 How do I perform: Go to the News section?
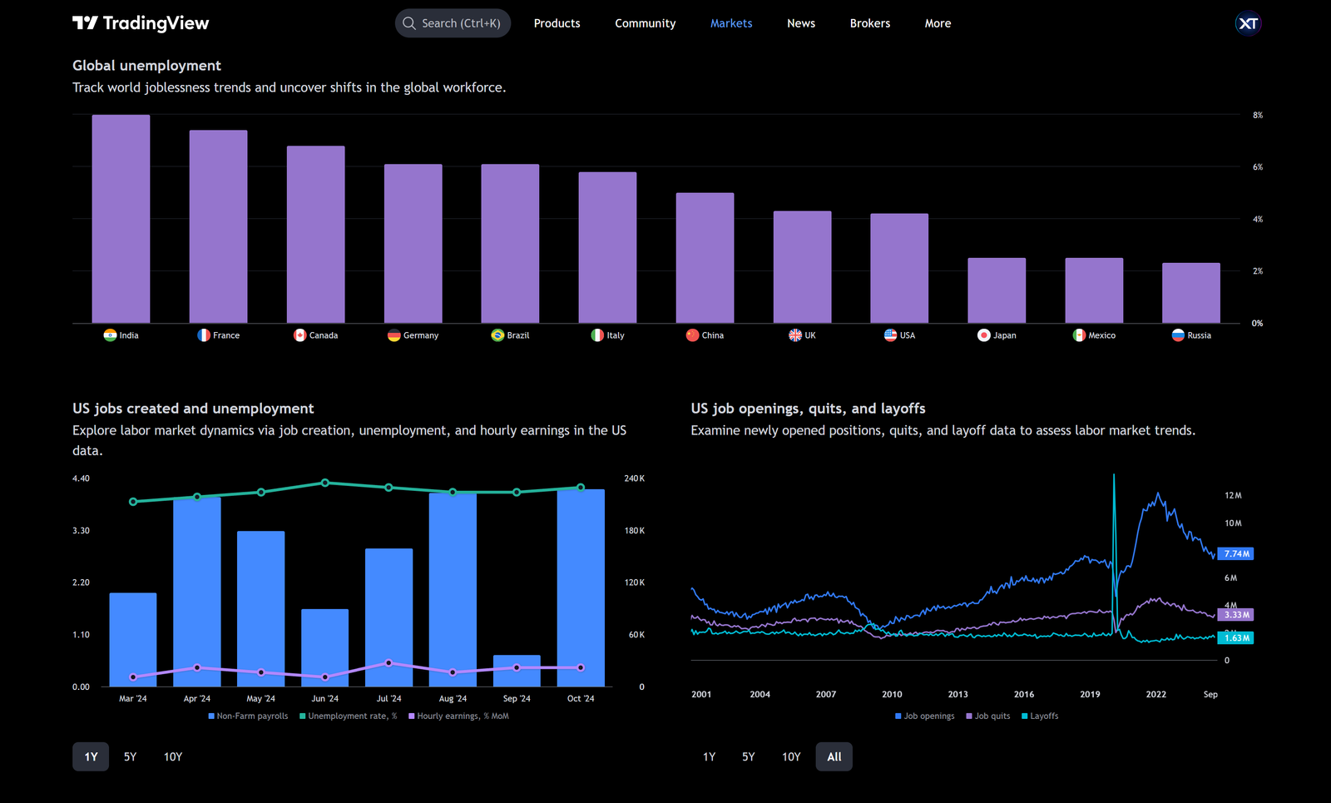pyautogui.click(x=800, y=22)
